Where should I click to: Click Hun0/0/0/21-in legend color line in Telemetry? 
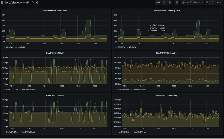(x=116, y=132)
